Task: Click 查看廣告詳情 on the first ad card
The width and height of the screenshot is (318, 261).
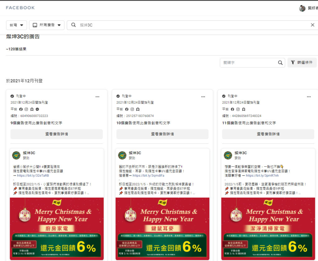Action: tap(57, 134)
